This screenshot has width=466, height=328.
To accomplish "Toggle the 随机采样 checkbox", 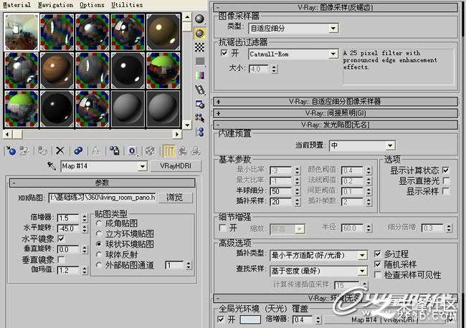I will 377,264.
